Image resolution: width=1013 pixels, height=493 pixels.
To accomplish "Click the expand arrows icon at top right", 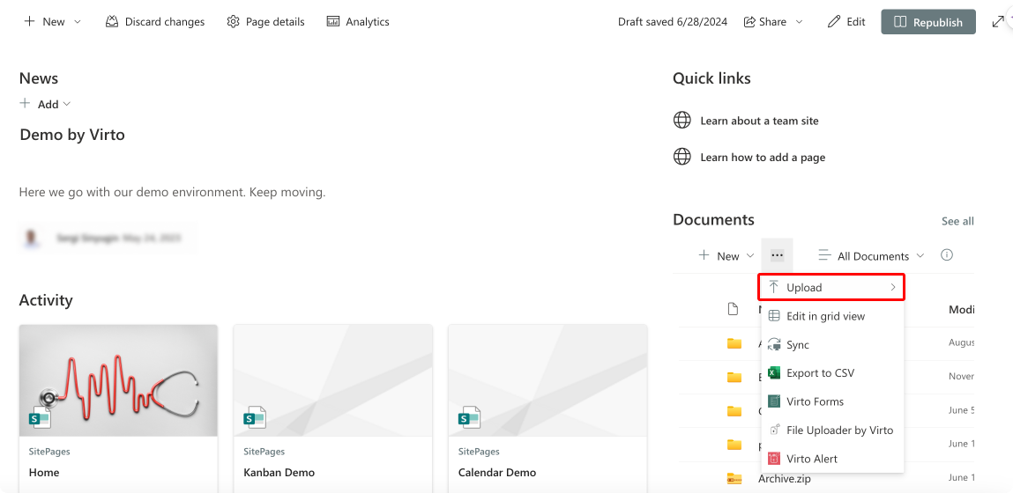I will (x=997, y=22).
